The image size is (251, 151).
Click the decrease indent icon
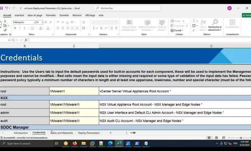coord(72,28)
